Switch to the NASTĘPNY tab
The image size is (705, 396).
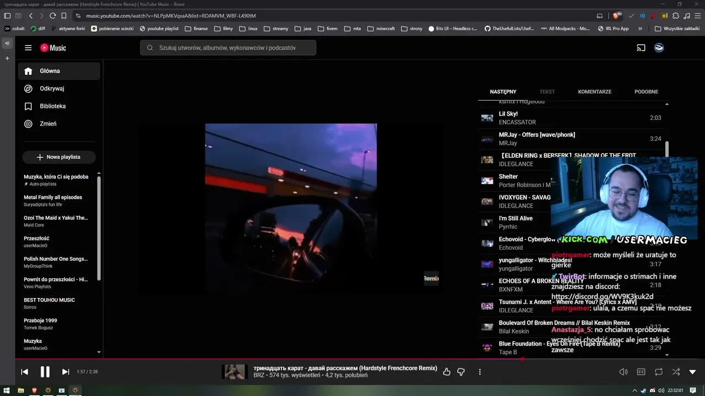(x=503, y=92)
